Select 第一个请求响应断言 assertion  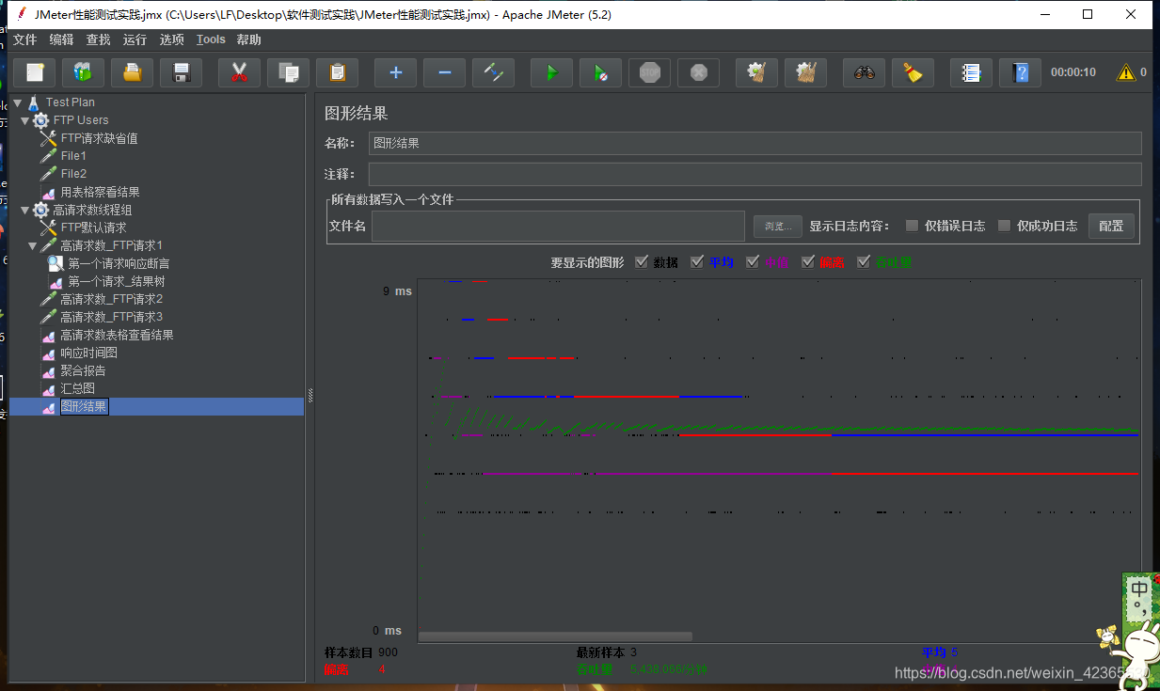(x=119, y=263)
